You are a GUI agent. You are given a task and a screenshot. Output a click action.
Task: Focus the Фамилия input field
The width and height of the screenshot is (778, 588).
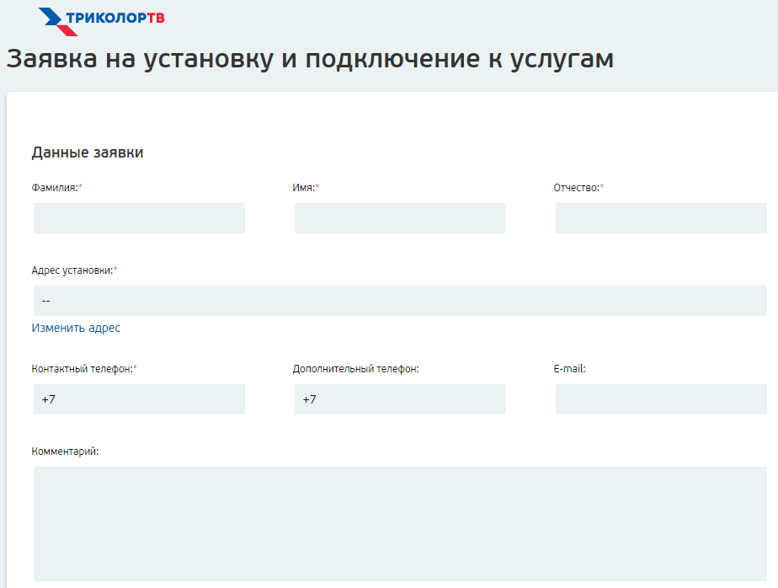[x=139, y=218]
